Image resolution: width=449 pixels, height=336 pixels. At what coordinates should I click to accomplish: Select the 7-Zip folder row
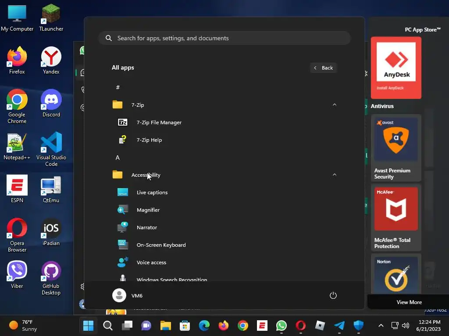pos(224,105)
